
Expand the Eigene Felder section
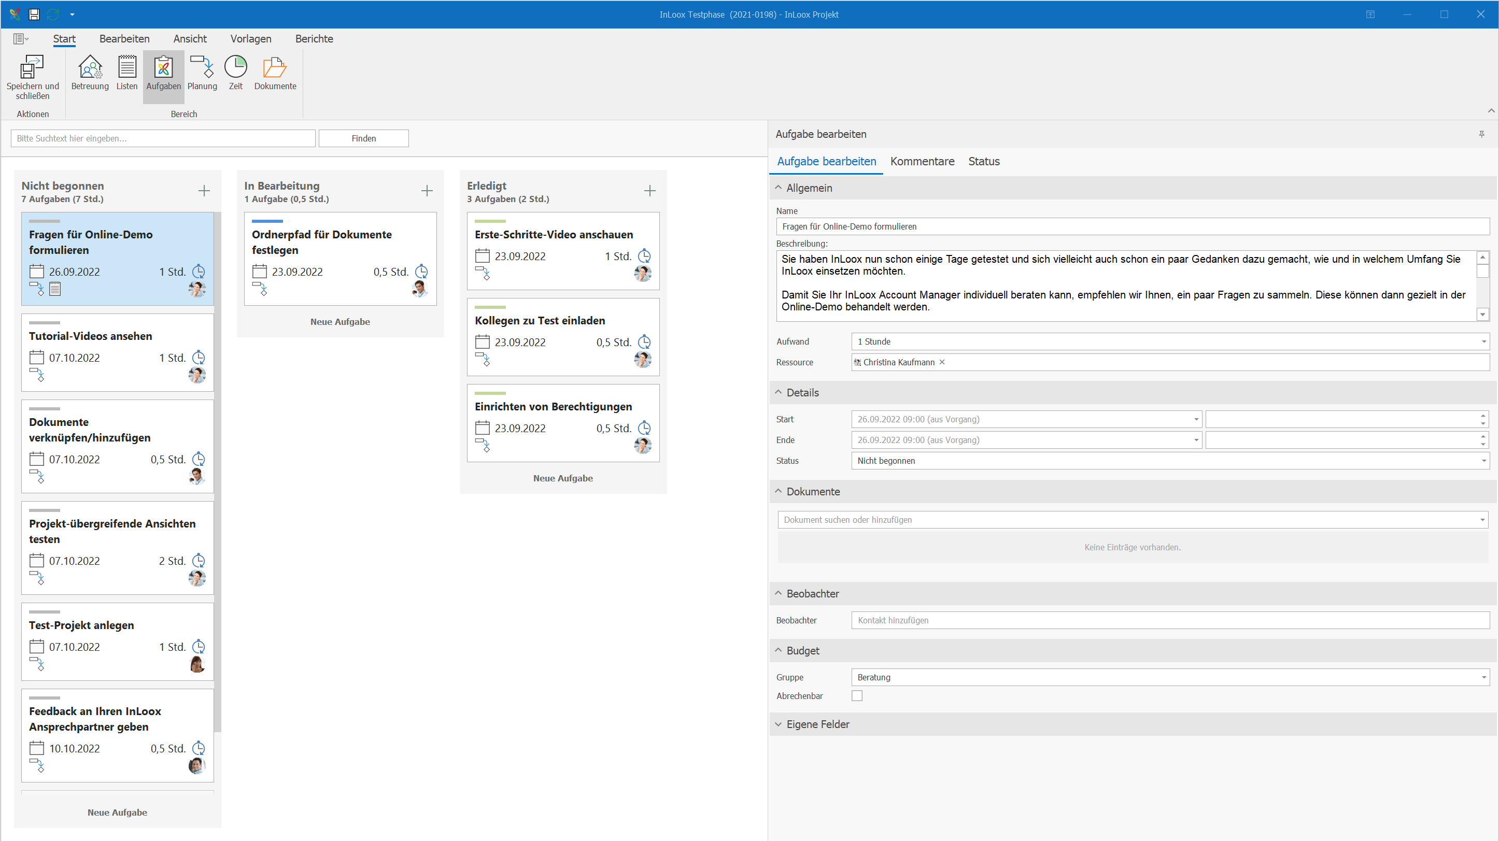pos(779,724)
